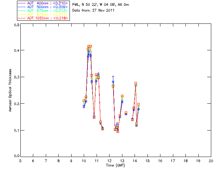Click the green dashed line sample for 675nm

click(x=22, y=11)
